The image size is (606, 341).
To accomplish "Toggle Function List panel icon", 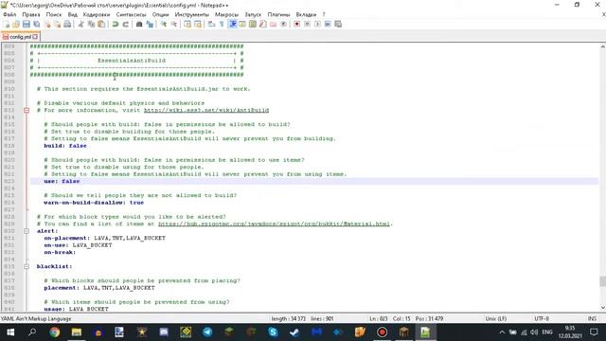I will coord(263,25).
